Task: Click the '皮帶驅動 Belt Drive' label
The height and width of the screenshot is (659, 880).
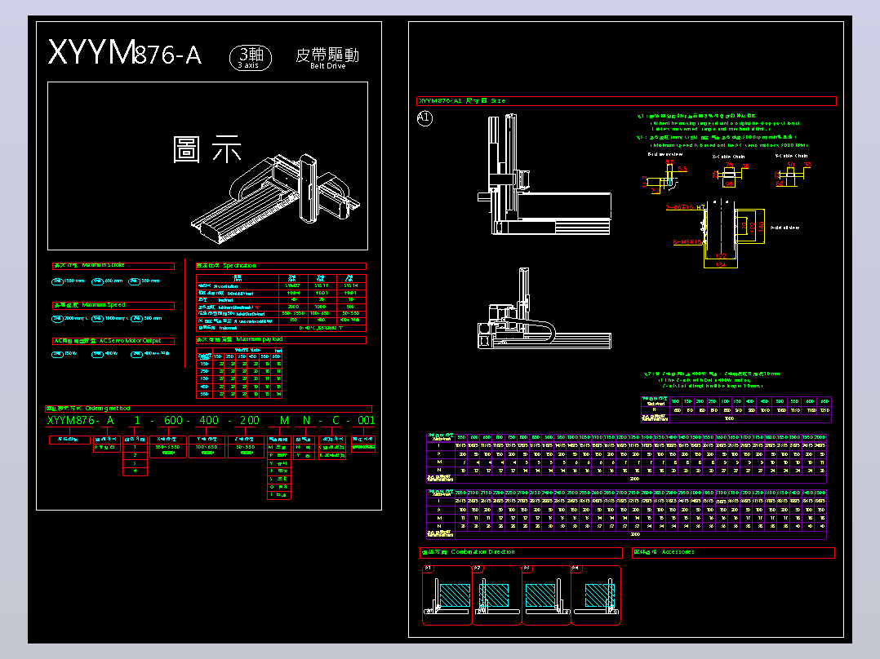Action: point(327,59)
